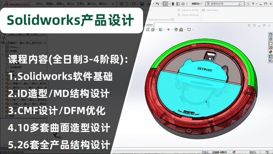The image size is (273, 154).
Task: Click the Help question mark icon
Action: point(253,4)
